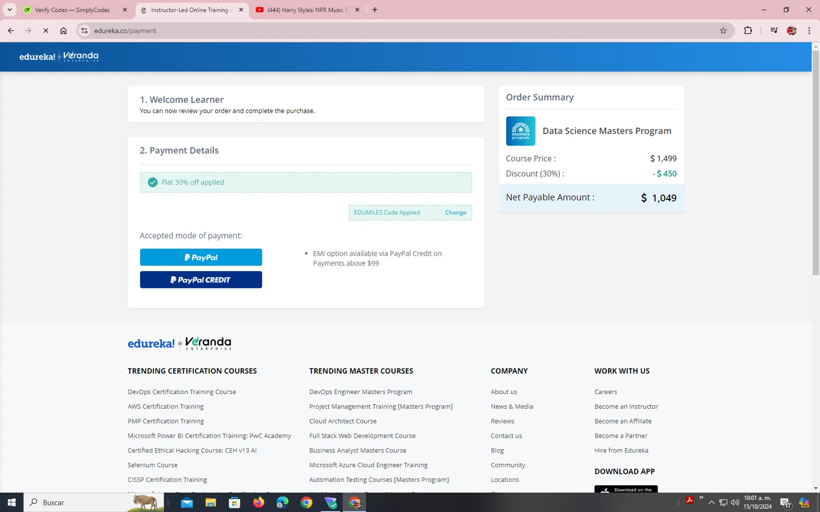This screenshot has height=512, width=820.
Task: Open a new browser tab
Action: tap(375, 10)
